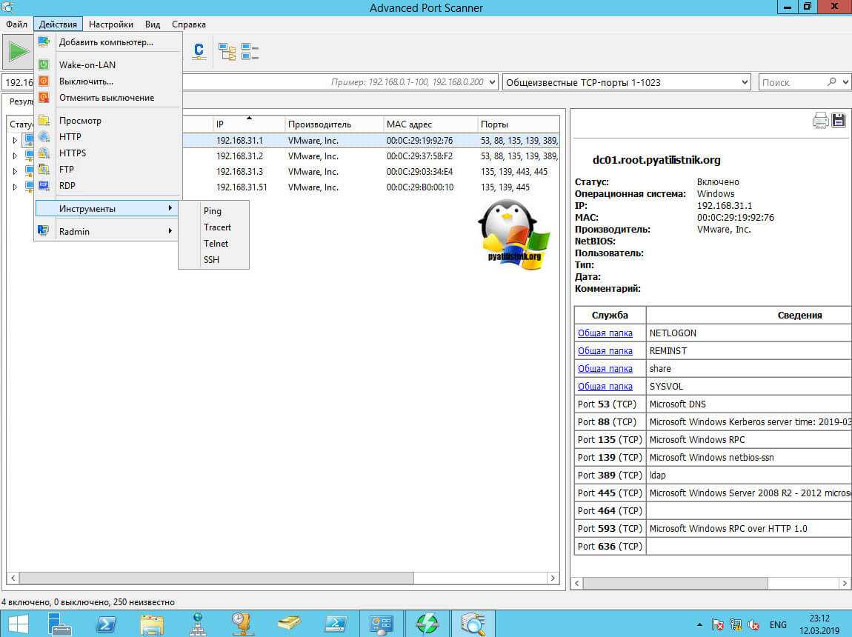Open the TCP ports range dropdown
Screen dimensions: 852x637
click(x=745, y=82)
